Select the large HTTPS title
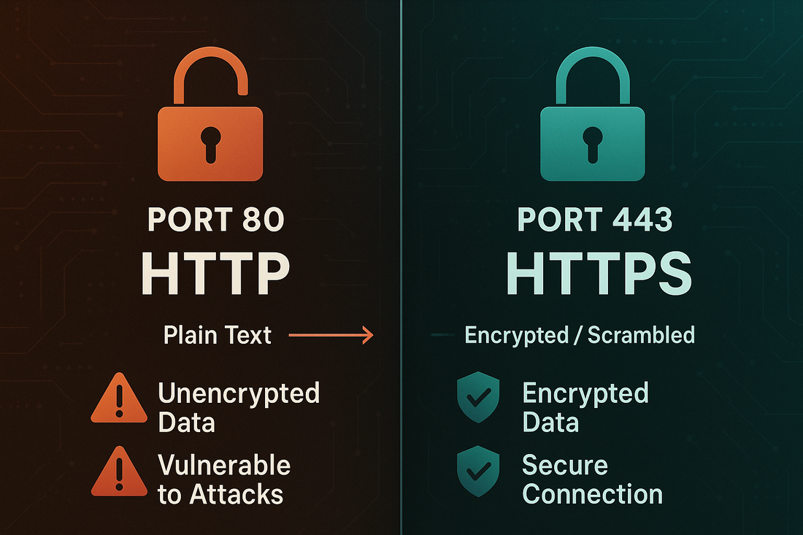 point(599,276)
